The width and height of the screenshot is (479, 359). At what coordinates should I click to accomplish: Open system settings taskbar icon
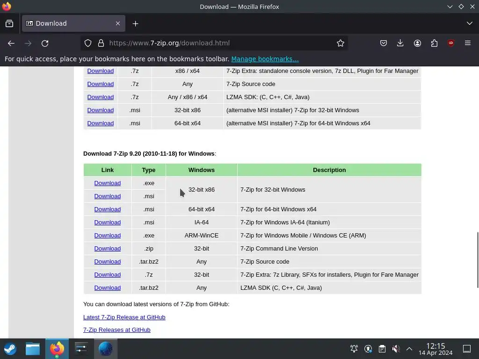pos(81,349)
